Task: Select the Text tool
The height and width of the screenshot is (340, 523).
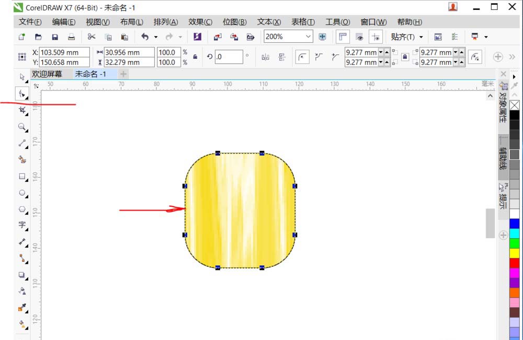Action: (22, 225)
